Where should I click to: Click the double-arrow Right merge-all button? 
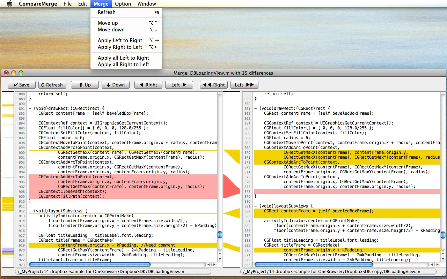coord(213,84)
